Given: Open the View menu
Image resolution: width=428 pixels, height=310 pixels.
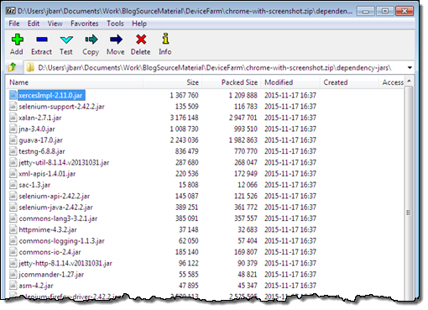Looking at the screenshot, I should pyautogui.click(x=55, y=24).
